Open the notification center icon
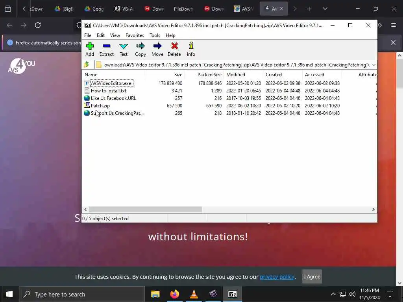403x302 pixels. tap(390, 294)
